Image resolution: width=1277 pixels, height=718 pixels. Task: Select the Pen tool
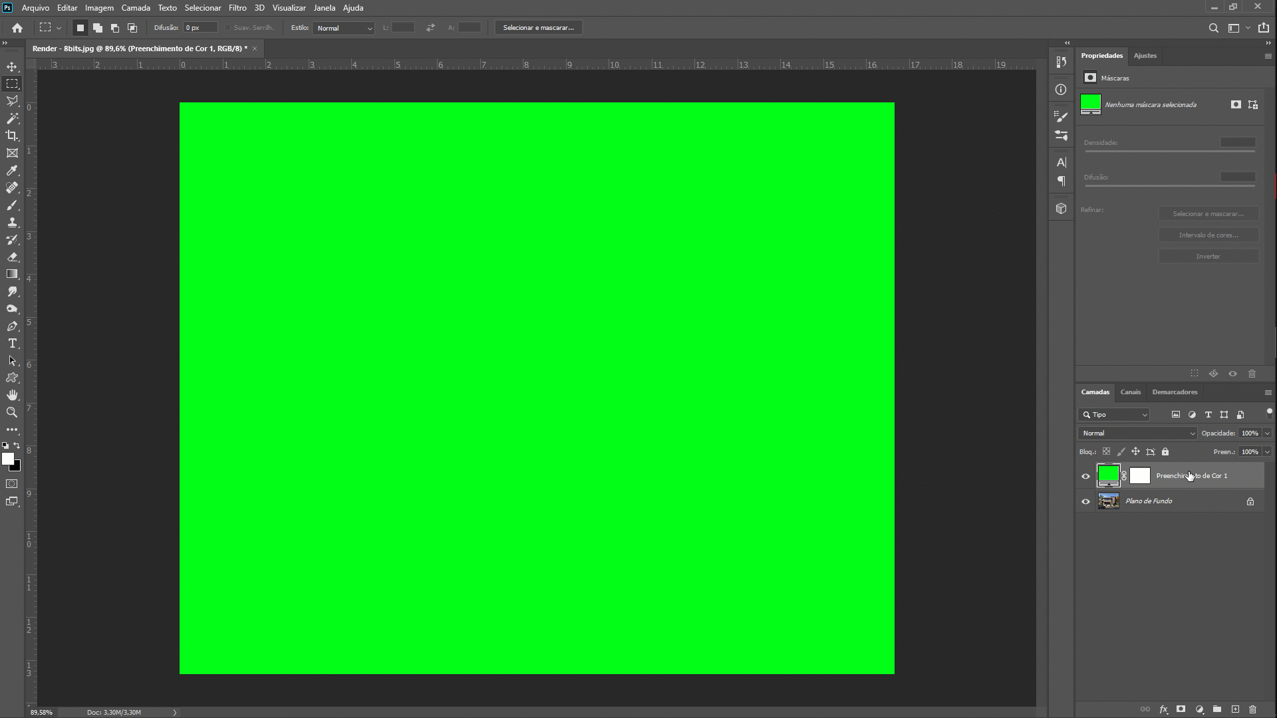pyautogui.click(x=12, y=326)
